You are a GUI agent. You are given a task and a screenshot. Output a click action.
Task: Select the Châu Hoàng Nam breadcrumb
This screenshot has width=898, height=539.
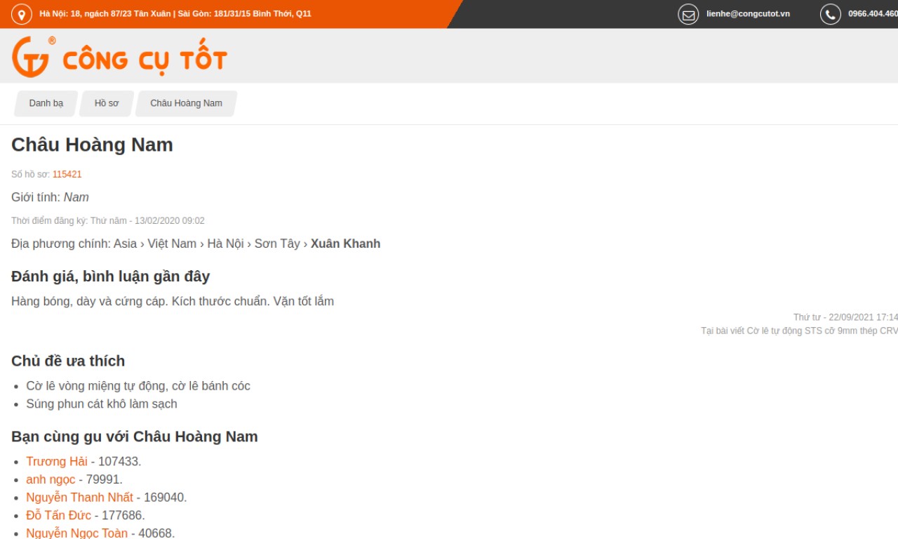click(186, 103)
